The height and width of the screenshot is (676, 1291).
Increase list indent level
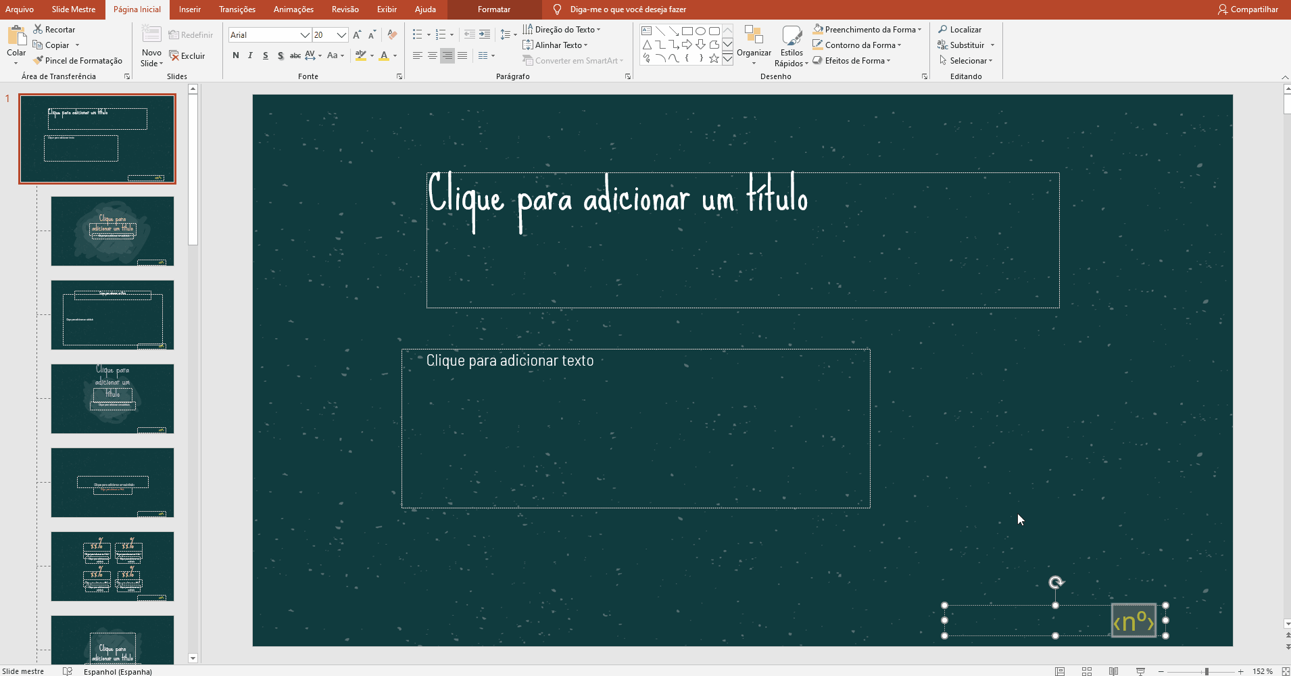[x=485, y=34]
